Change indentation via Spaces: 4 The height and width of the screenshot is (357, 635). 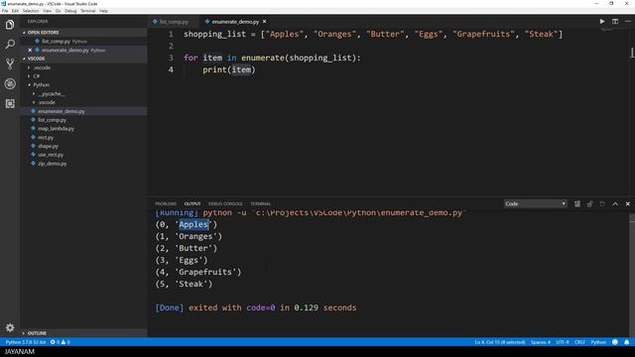pos(541,342)
